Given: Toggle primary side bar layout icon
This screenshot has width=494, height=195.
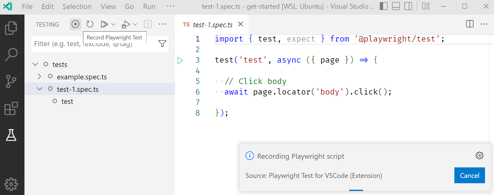Looking at the screenshot, I should [383, 6].
